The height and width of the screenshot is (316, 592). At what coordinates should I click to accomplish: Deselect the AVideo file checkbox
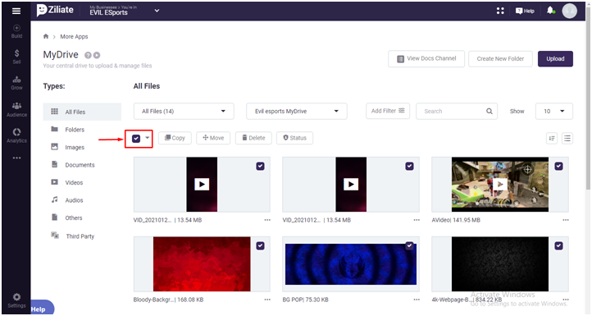(x=558, y=166)
